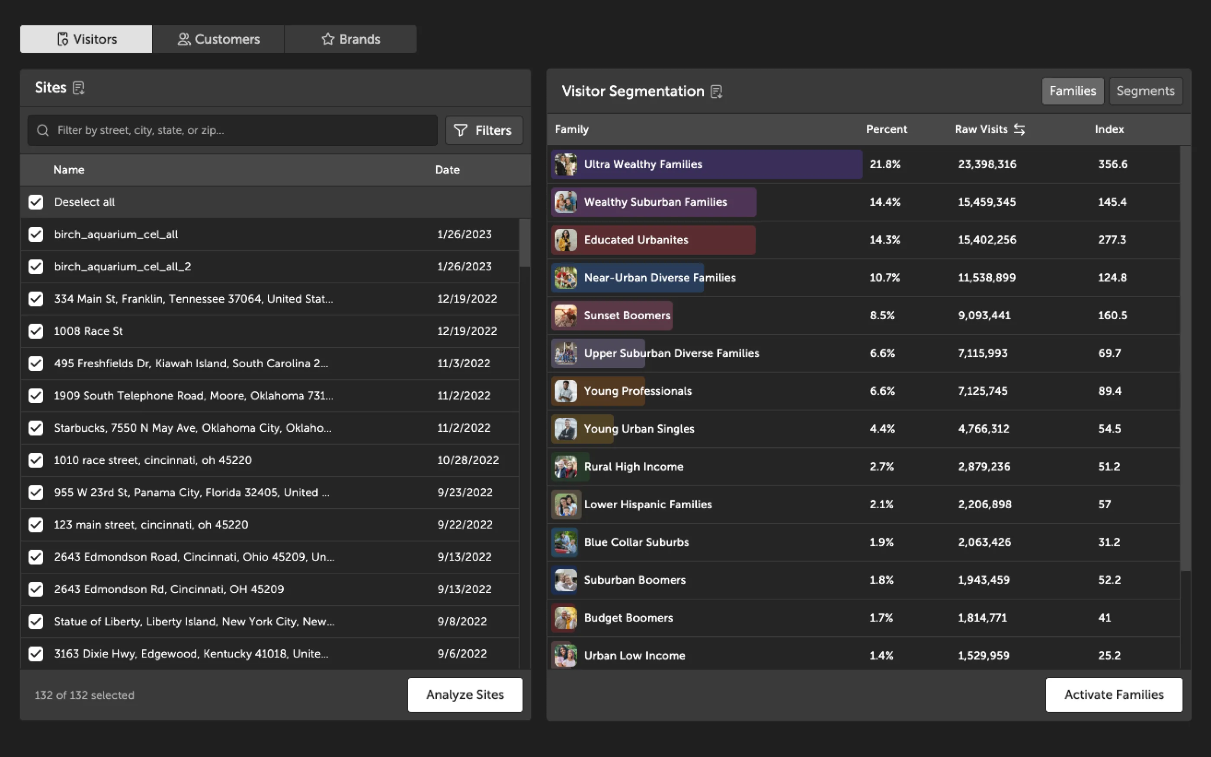Select the Families view toggle
Image resolution: width=1211 pixels, height=757 pixels.
pyautogui.click(x=1073, y=91)
